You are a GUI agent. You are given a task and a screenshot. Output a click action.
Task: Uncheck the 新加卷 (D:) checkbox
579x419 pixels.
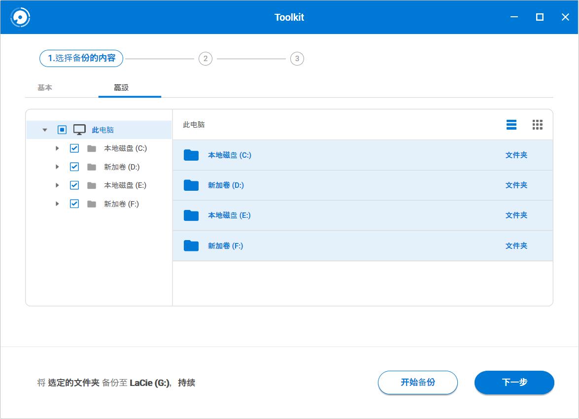(x=74, y=167)
